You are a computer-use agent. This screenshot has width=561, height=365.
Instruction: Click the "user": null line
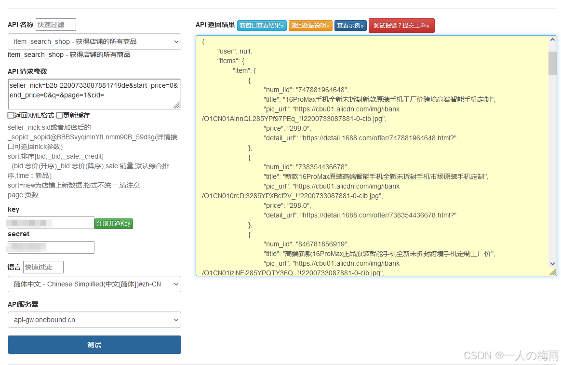coord(234,51)
